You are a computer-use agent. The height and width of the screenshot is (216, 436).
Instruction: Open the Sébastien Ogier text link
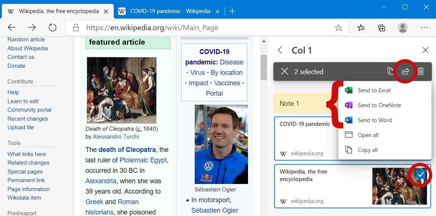215,210
